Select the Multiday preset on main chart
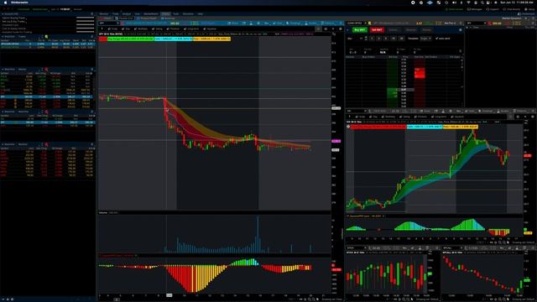Image resolution: width=537 pixels, height=302 pixels. [x=141, y=29]
